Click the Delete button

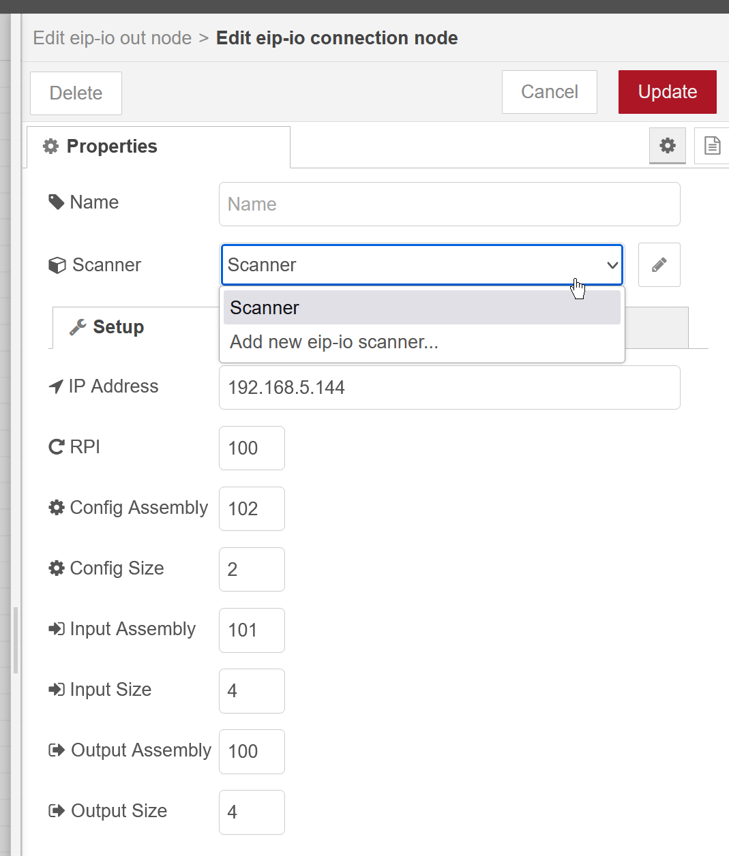click(x=76, y=93)
